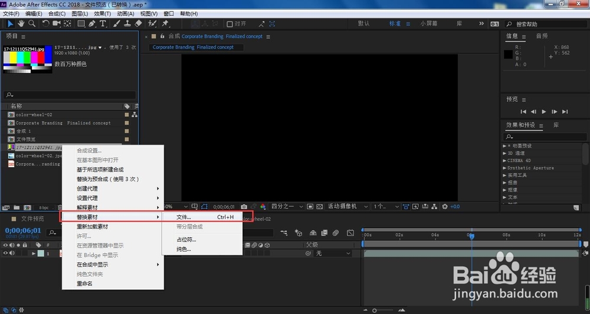Open the parent 无 dropdown for layer 1
Viewport: 590px width, 314px height.
[x=333, y=253]
